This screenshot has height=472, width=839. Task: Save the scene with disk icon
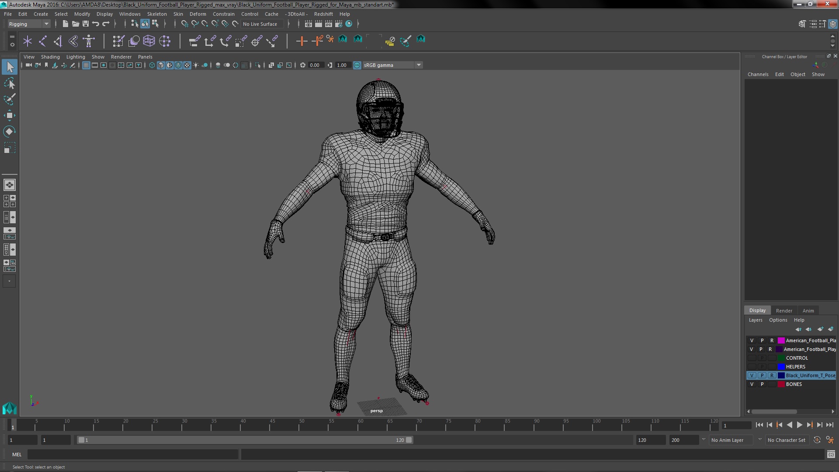86,24
